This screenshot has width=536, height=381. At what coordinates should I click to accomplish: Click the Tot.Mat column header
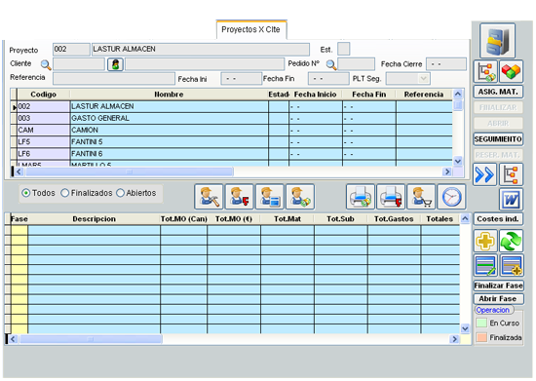287,219
